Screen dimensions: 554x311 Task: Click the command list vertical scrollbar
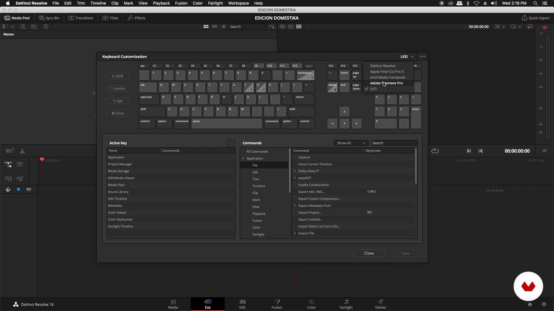point(416,166)
